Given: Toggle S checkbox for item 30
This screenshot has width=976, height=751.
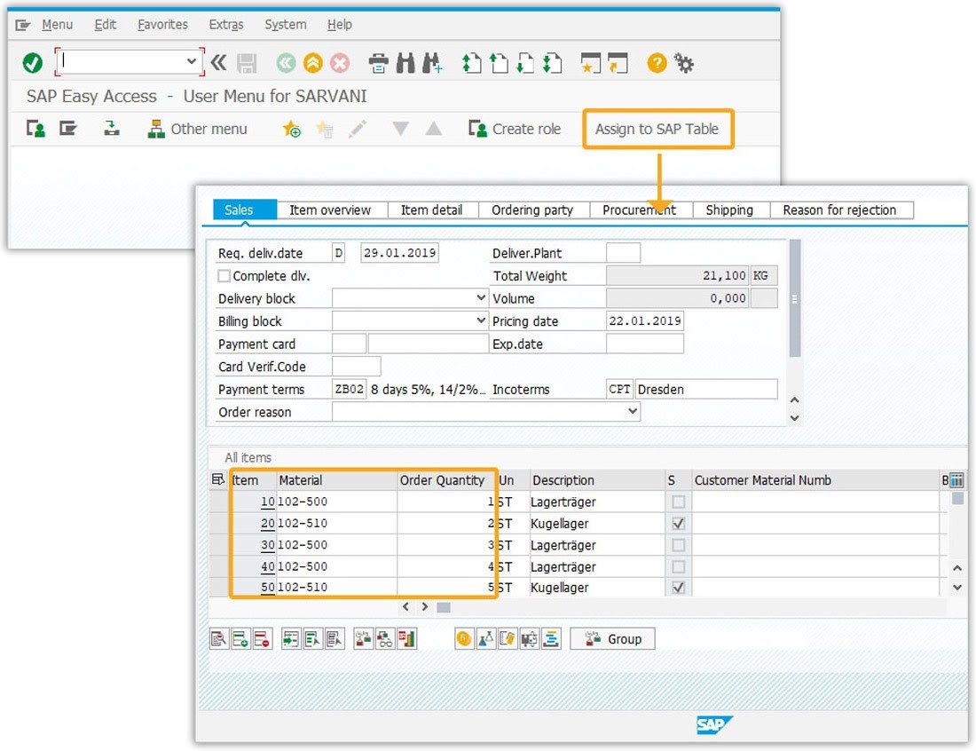Looking at the screenshot, I should [679, 545].
